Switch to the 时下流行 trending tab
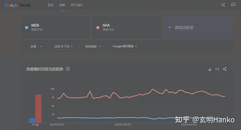This screenshot has width=241, height=130. pos(77,5)
